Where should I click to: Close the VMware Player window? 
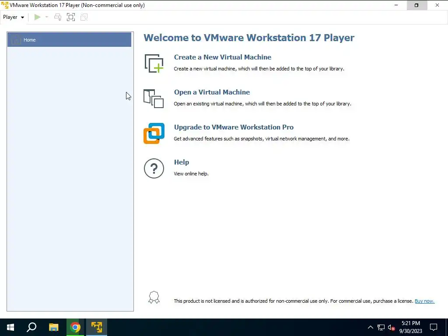(x=437, y=5)
